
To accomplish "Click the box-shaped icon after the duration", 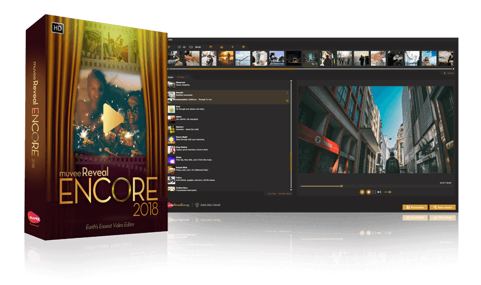I will pos(211,47).
